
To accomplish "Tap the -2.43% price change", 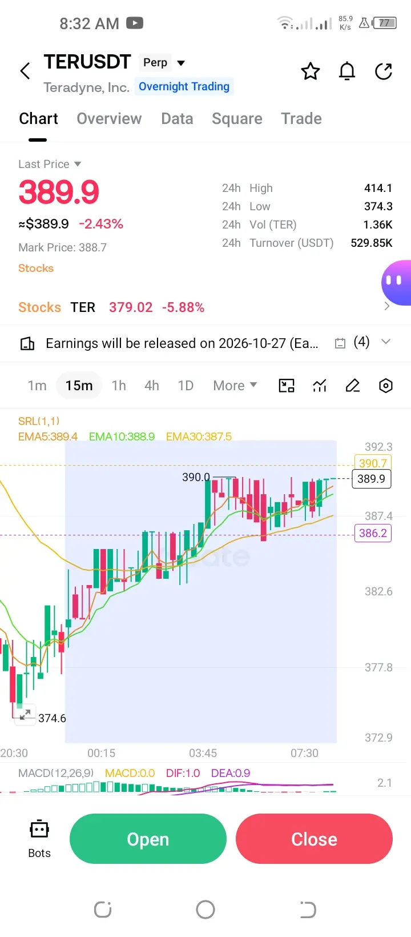I will [101, 224].
